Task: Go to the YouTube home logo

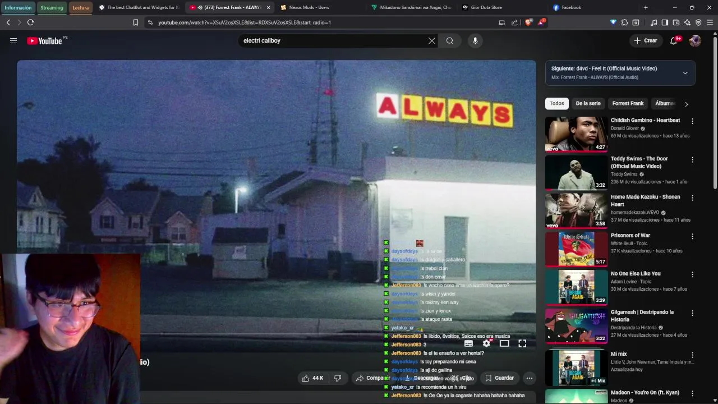Action: pos(44,41)
